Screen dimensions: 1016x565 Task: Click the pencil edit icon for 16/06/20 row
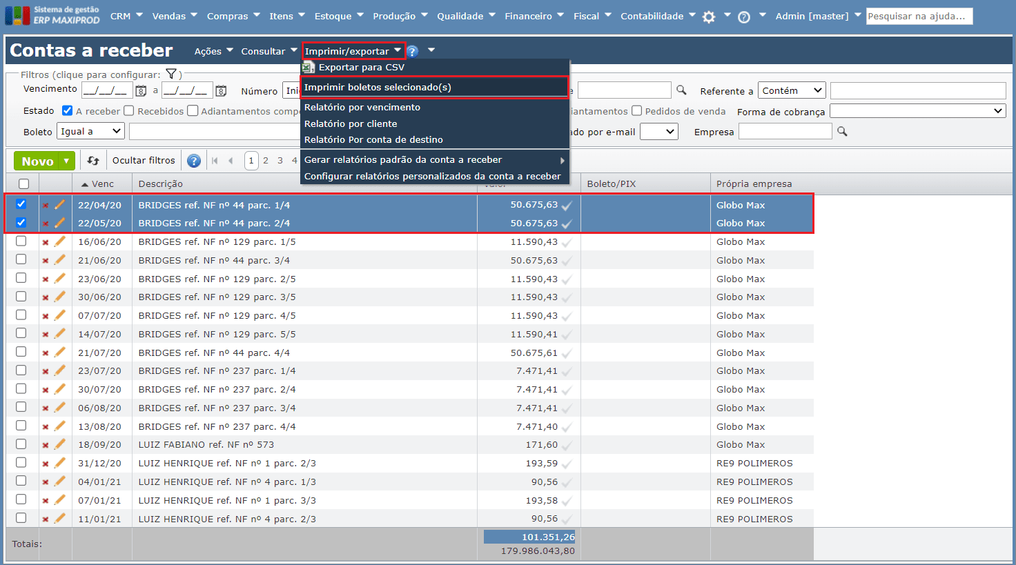60,241
